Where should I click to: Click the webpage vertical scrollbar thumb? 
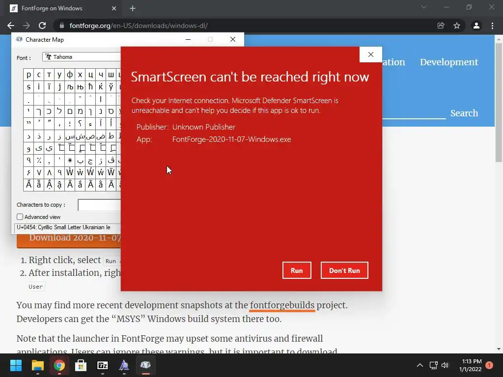click(x=499, y=103)
